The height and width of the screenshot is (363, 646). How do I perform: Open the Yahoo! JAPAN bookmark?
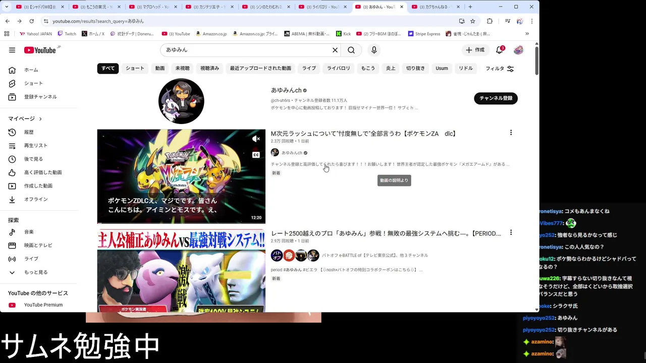[36, 34]
